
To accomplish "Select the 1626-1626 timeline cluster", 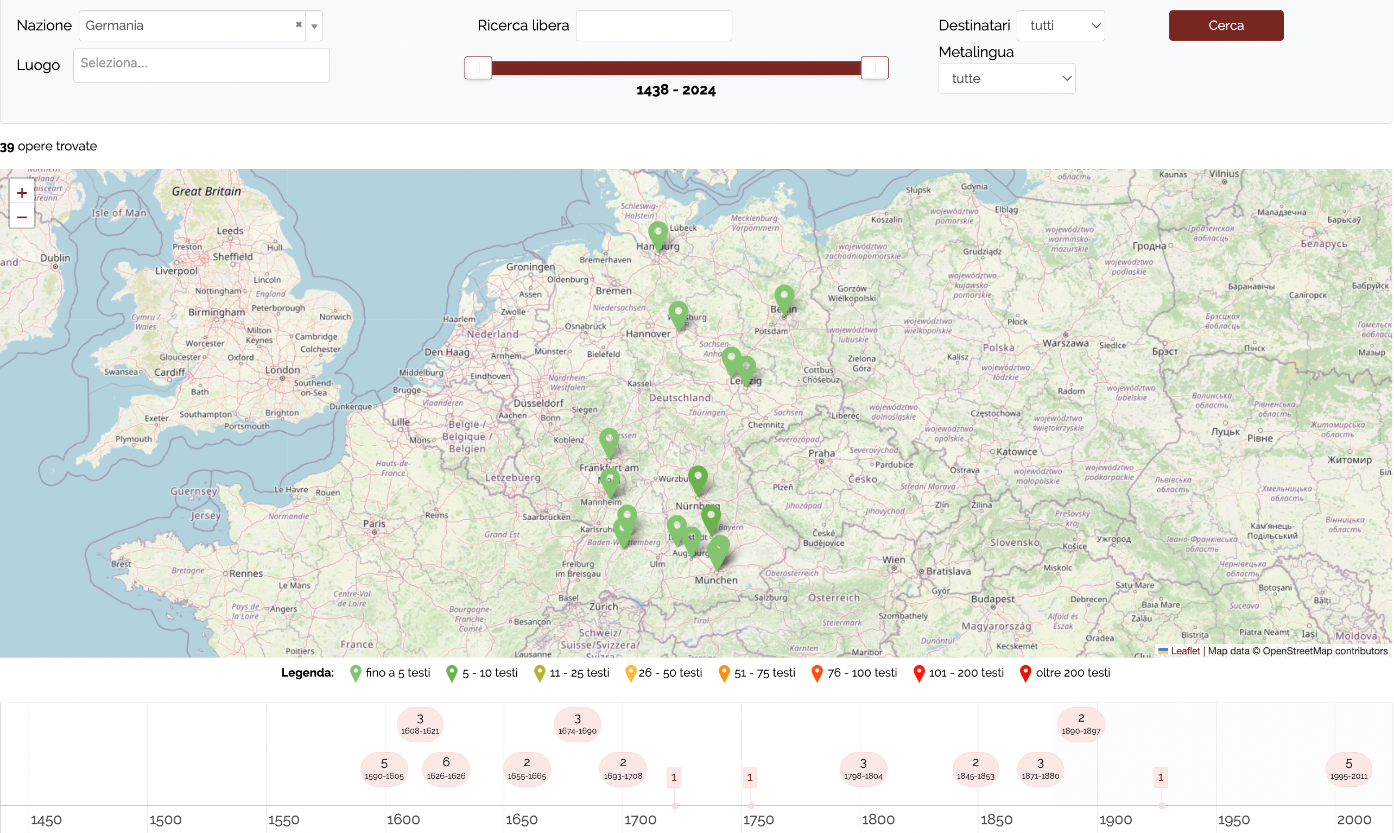I will pos(447,769).
